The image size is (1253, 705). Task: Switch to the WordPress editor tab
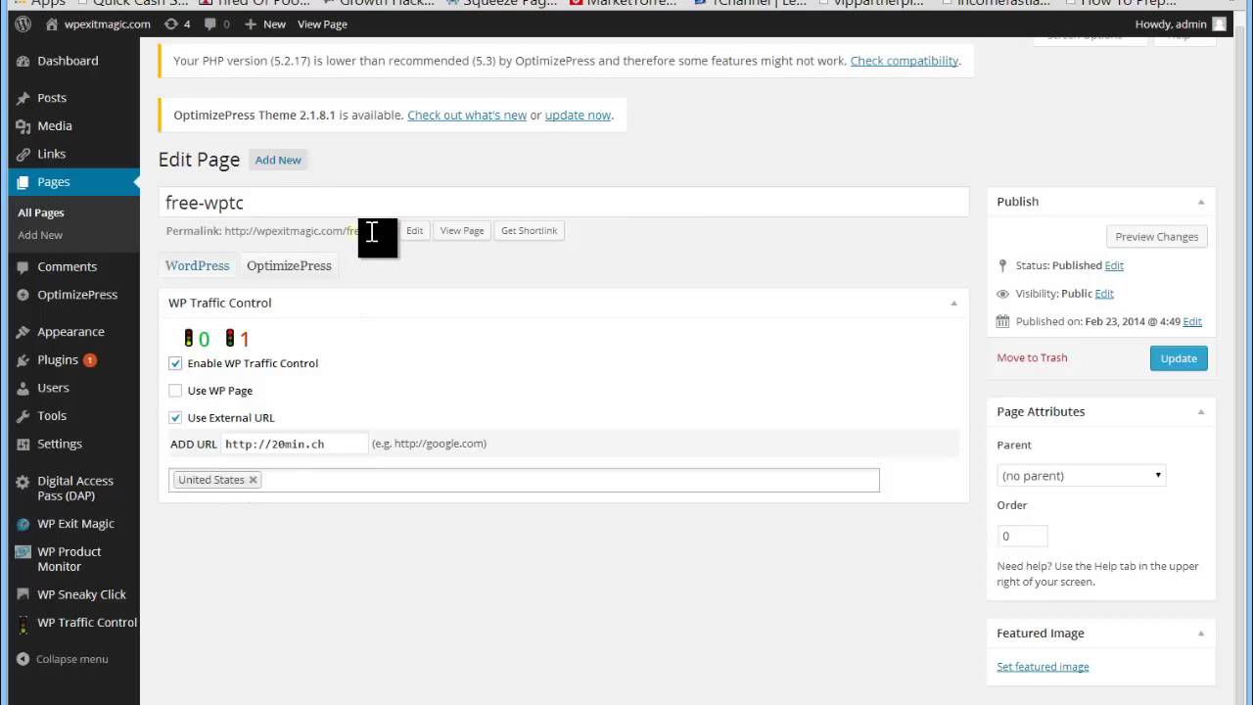pos(198,265)
